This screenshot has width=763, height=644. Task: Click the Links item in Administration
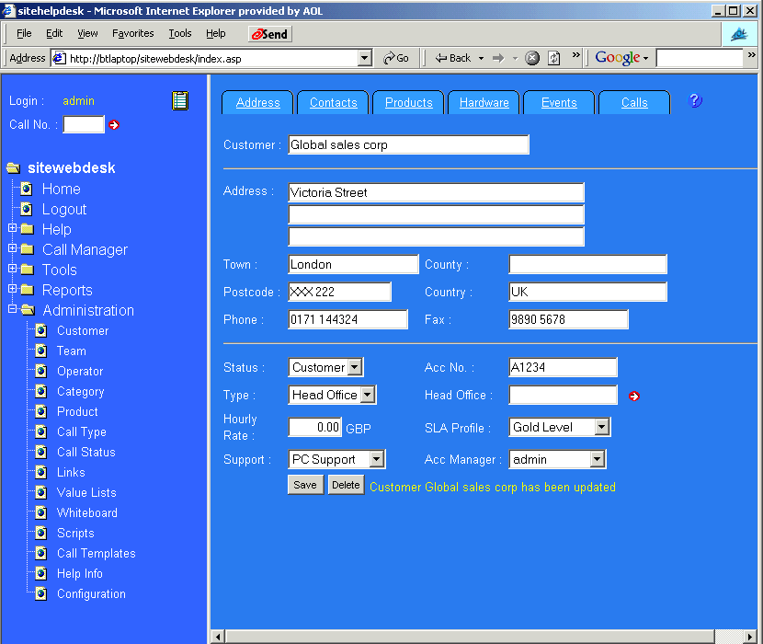(x=71, y=472)
